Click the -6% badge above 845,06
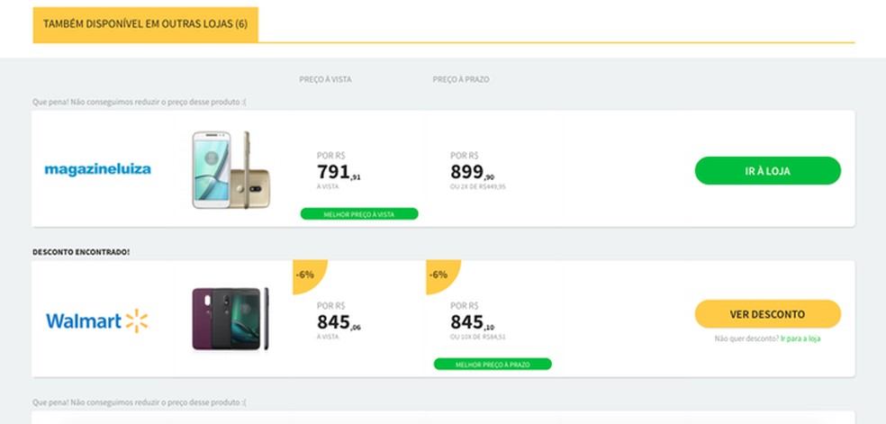 (x=309, y=276)
